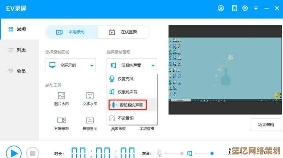Click the microphone icon beside 声音
This screenshot has height=158, width=283.
tap(160, 153)
